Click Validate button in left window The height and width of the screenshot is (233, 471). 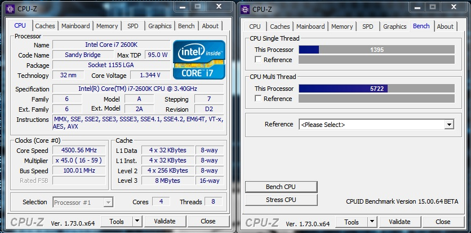pyautogui.click(x=165, y=222)
